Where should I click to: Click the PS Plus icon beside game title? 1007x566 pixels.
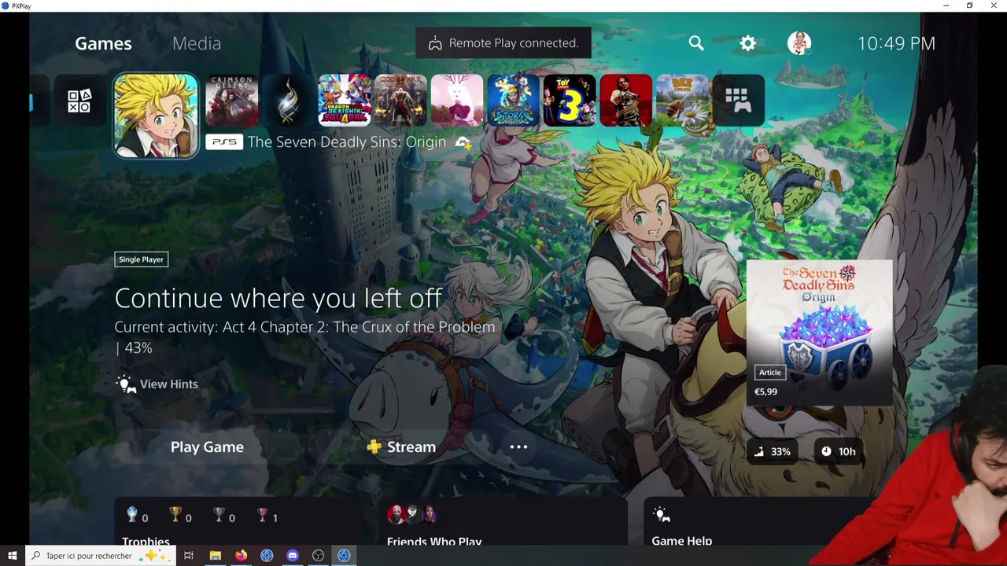point(463,142)
